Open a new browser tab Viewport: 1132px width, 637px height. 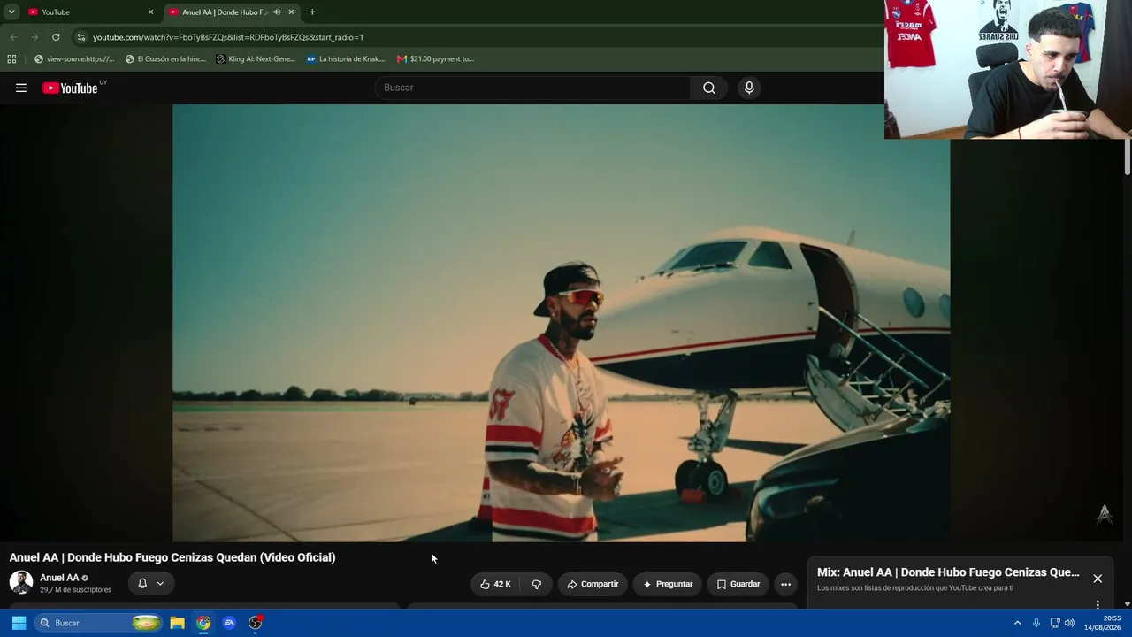312,12
